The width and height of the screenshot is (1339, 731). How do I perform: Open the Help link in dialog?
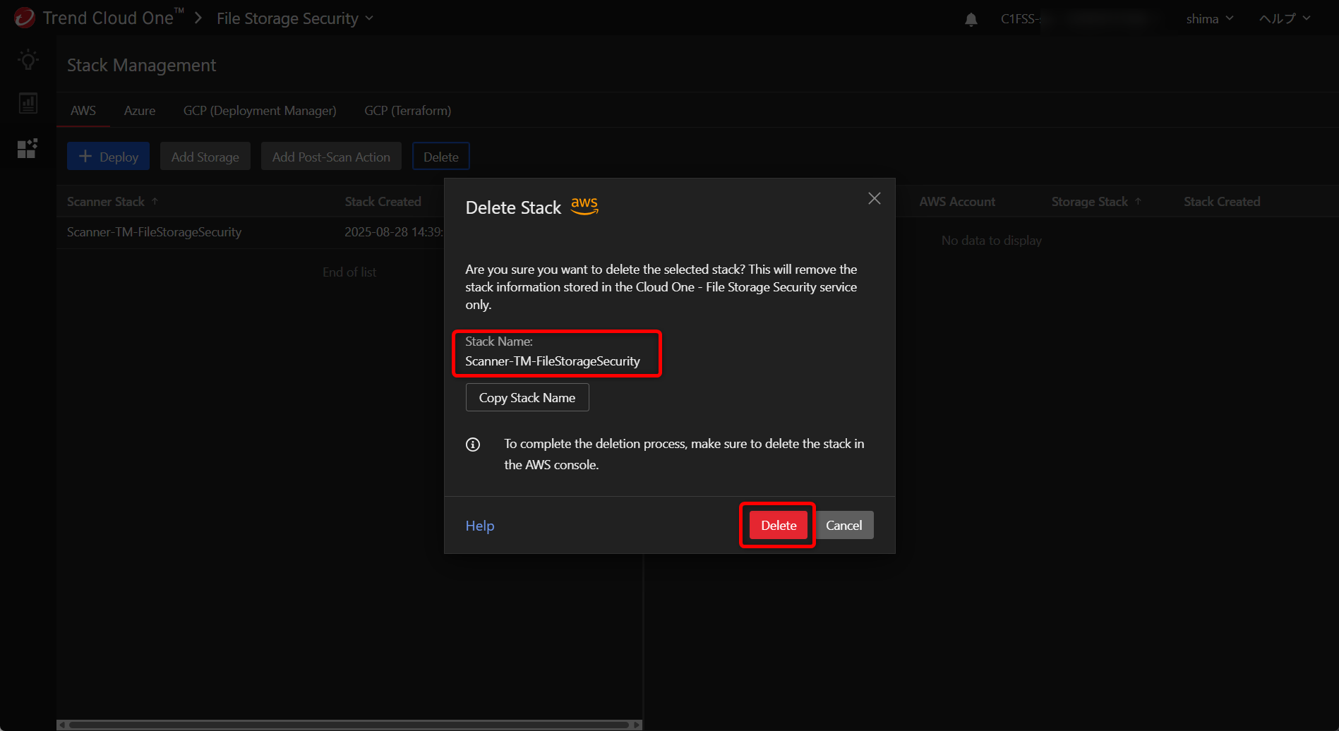pyautogui.click(x=480, y=526)
